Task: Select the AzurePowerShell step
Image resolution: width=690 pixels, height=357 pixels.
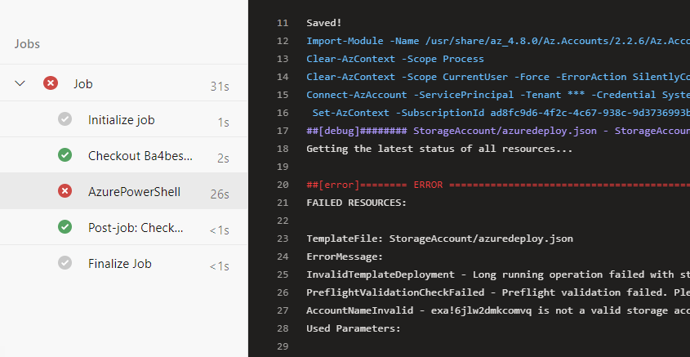Action: (123, 190)
